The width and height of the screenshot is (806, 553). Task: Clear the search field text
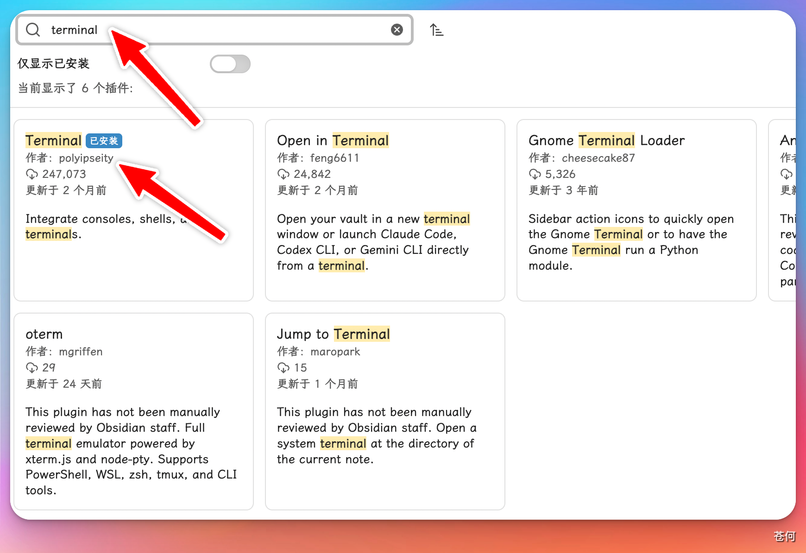tap(397, 30)
